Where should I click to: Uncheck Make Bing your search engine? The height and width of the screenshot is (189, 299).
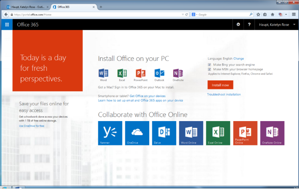(209, 65)
